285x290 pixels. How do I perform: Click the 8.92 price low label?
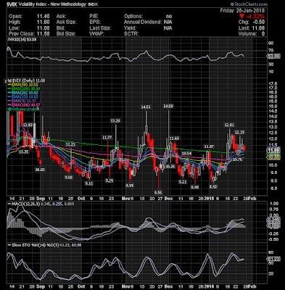(x=213, y=187)
